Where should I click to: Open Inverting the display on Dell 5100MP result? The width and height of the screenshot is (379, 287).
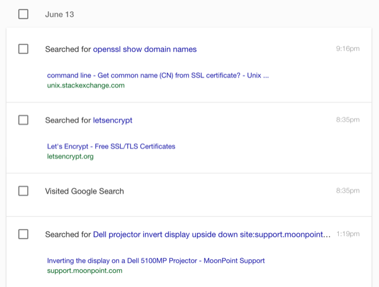pos(156,261)
